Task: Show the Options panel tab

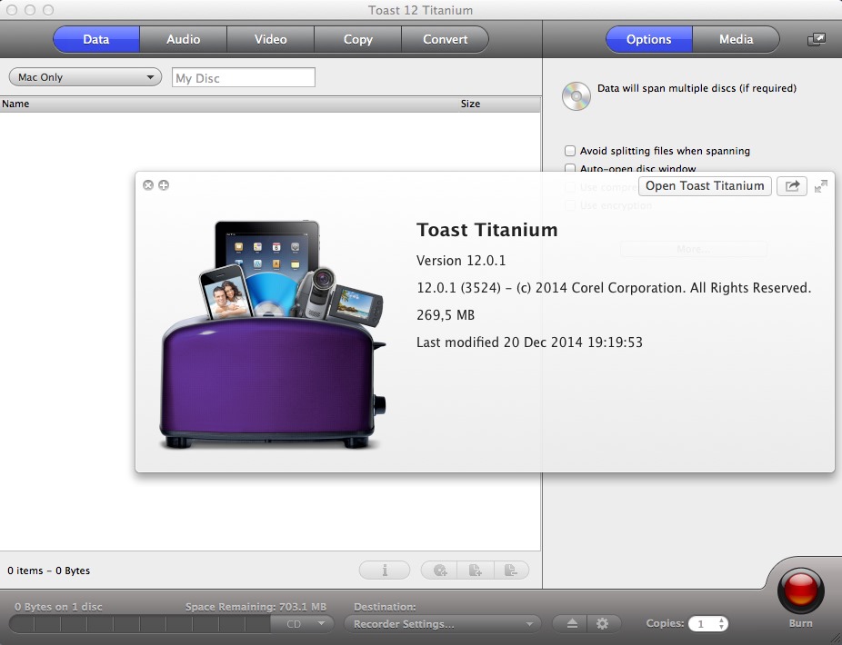Action: (648, 39)
